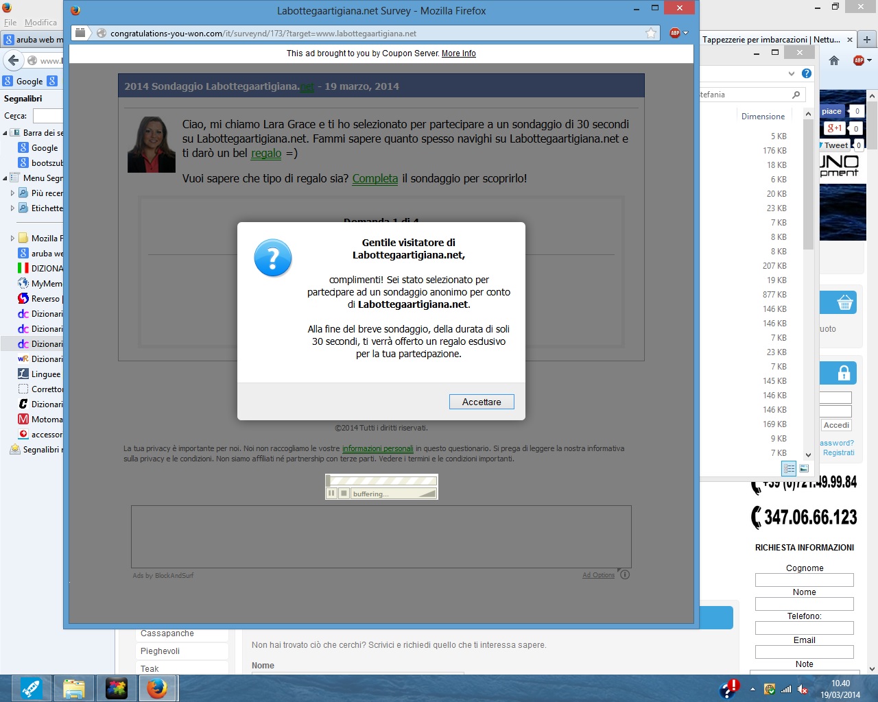Open File Explorer from the taskbar
The width and height of the screenshot is (878, 702).
74,688
